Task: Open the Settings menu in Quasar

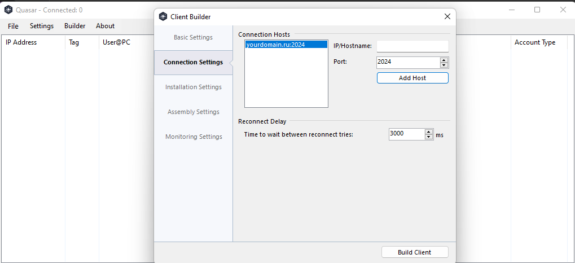Action: (x=42, y=26)
